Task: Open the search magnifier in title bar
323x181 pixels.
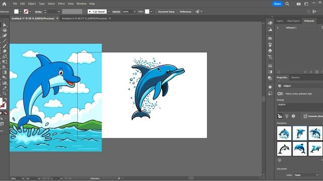Action: pyautogui.click(x=287, y=4)
